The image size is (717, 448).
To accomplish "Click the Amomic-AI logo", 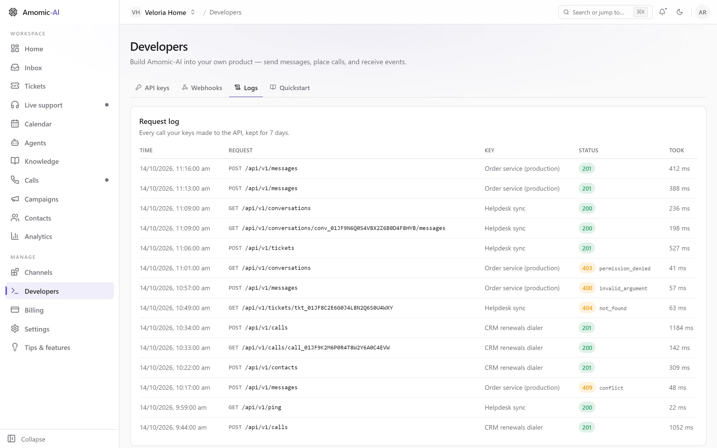I will point(34,12).
